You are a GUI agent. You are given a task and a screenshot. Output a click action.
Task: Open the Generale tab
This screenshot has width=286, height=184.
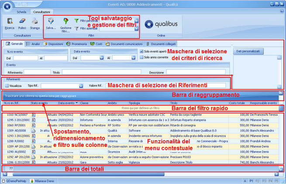pos(14,44)
